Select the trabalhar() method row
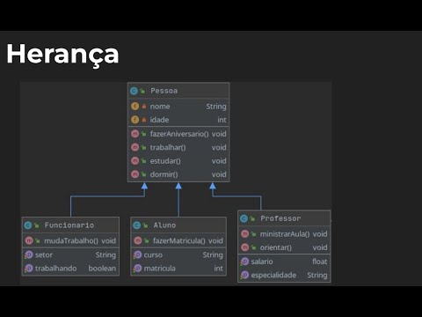Viewport: 422px width, 317px height. 178,147
